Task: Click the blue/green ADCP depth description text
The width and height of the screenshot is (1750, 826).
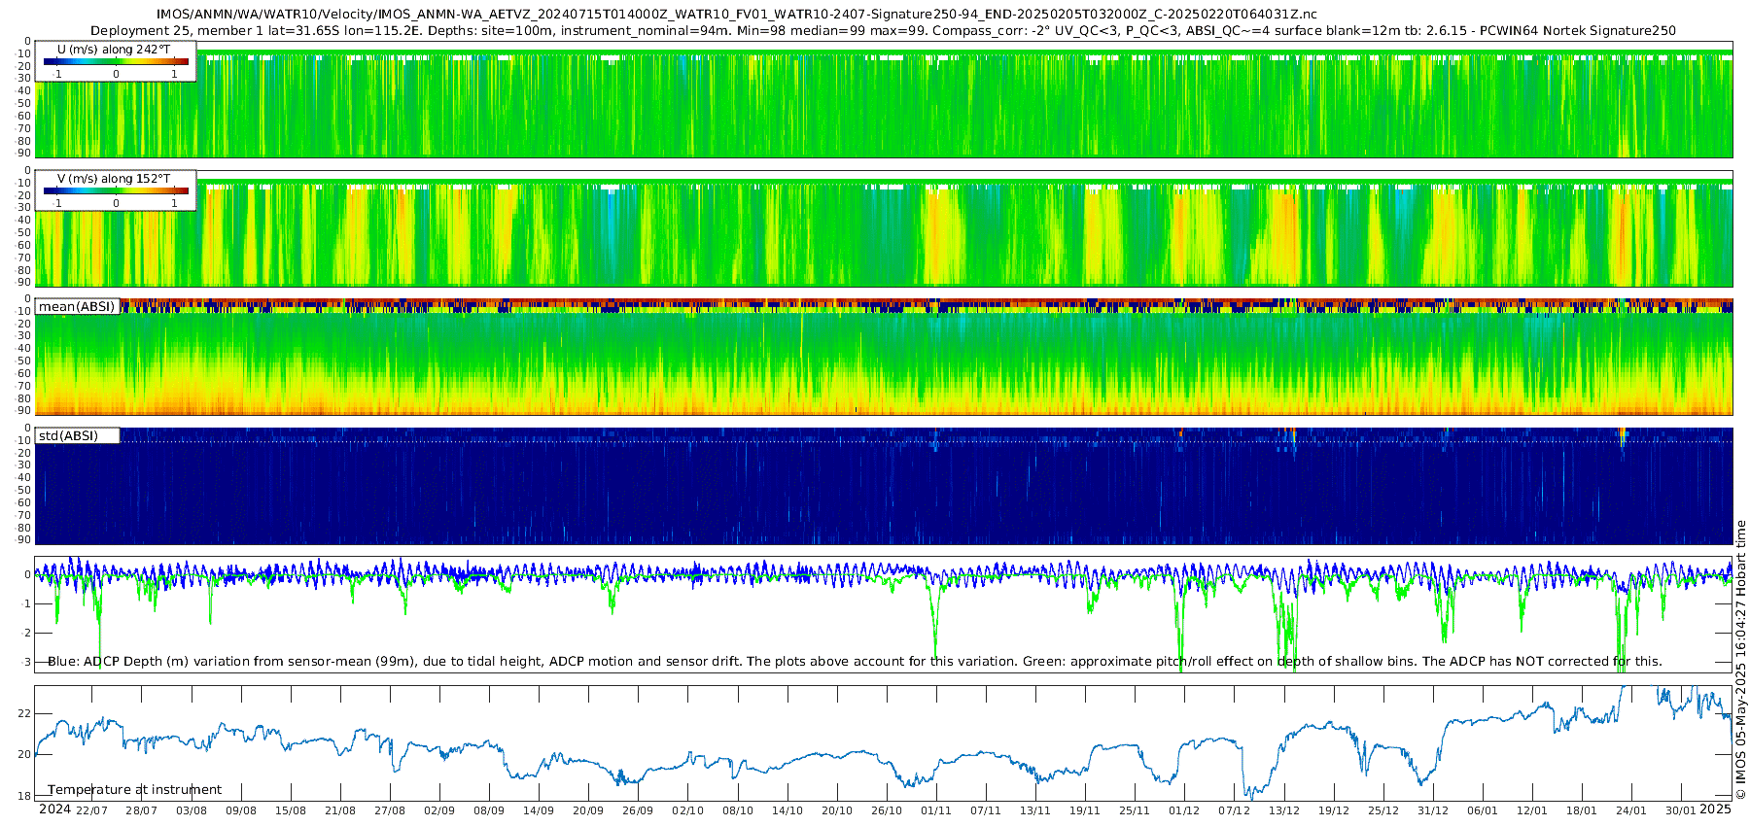Action: point(855,662)
